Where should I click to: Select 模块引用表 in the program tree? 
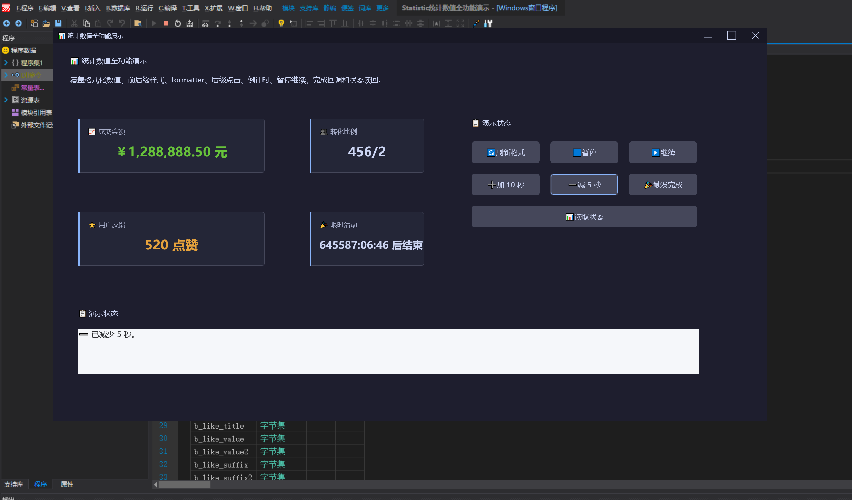pos(37,112)
